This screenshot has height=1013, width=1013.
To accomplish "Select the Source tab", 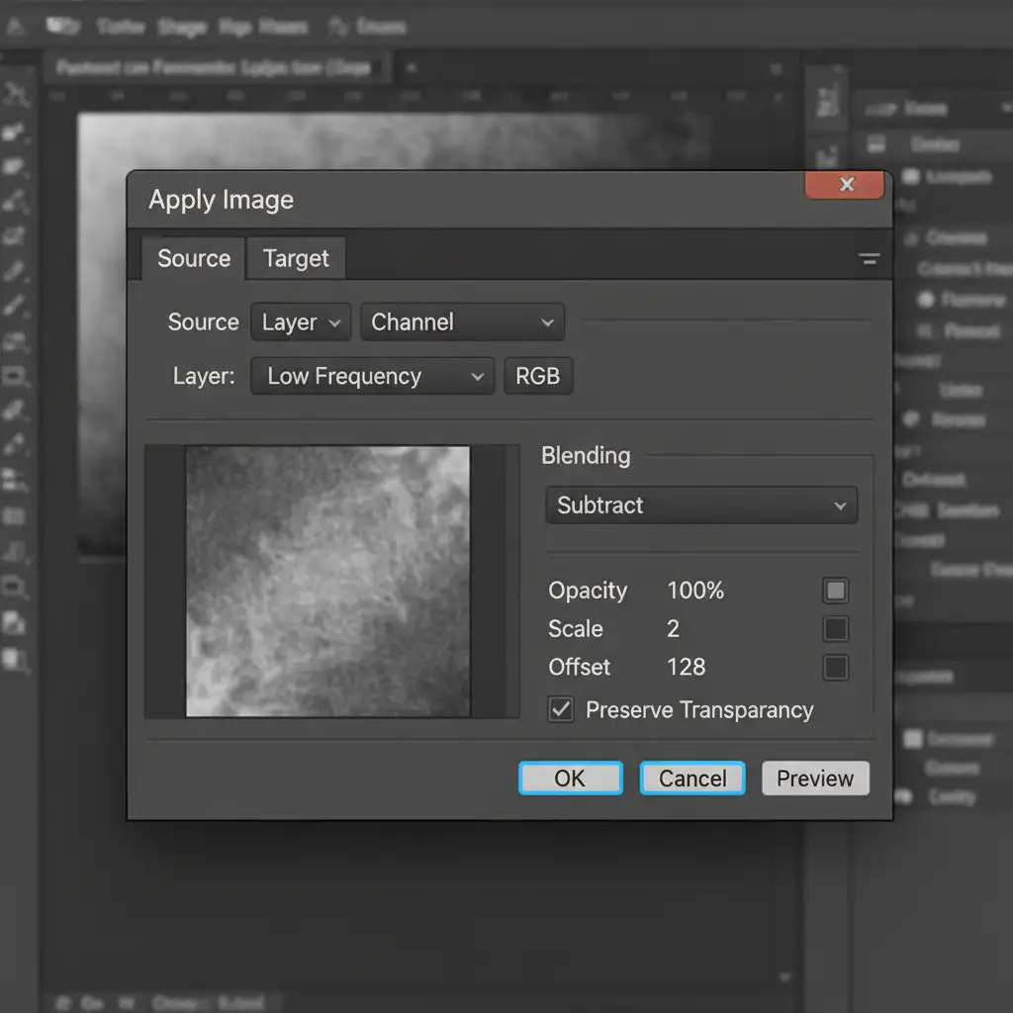I will 194,259.
